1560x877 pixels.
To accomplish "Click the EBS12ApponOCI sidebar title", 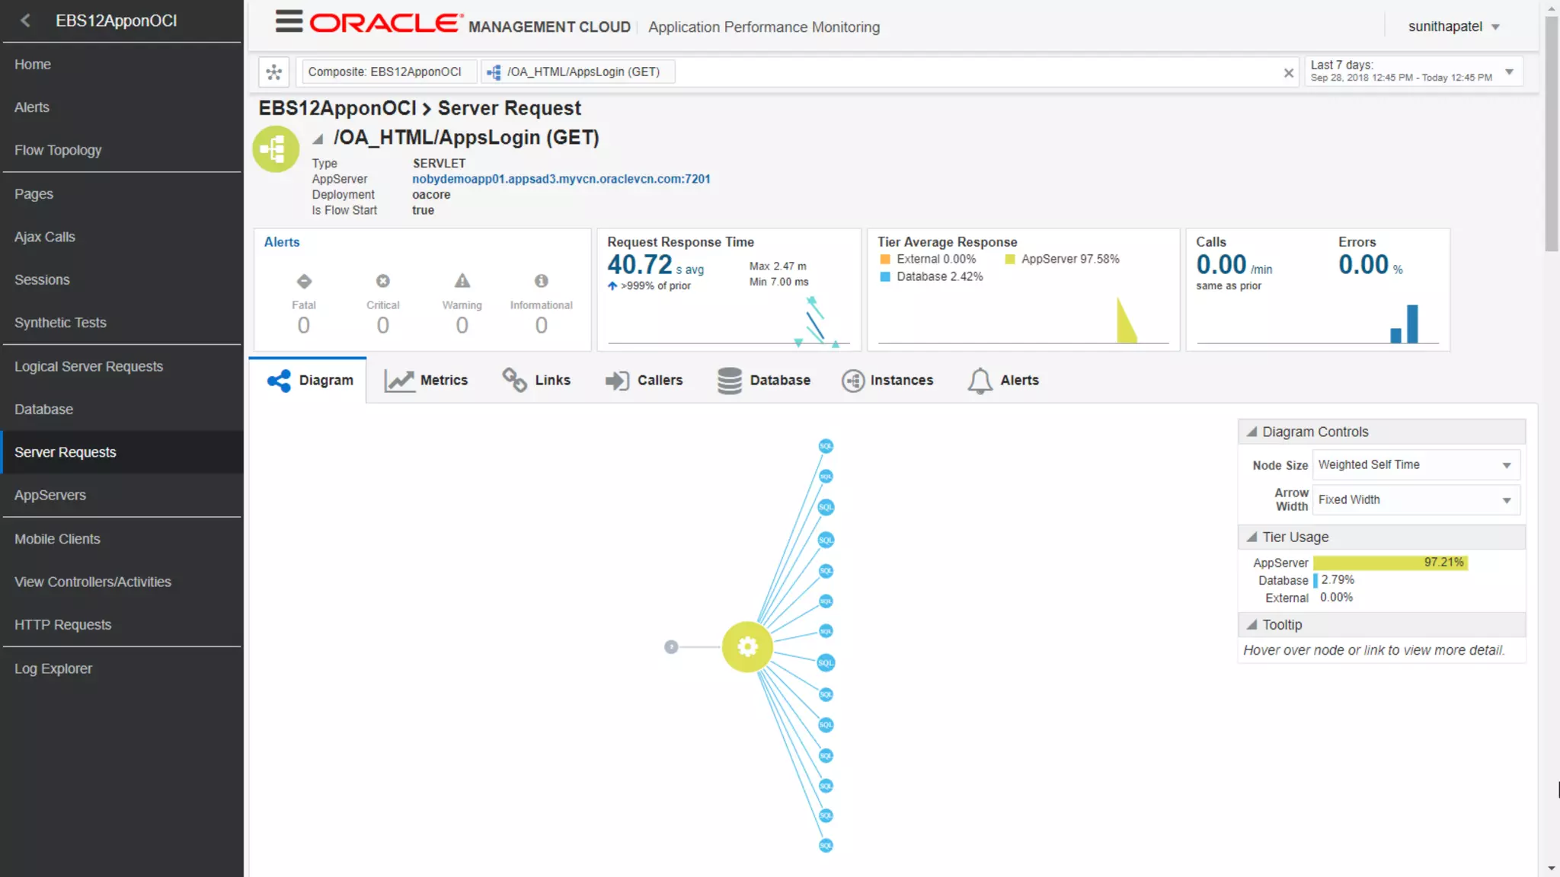I will pos(116,21).
